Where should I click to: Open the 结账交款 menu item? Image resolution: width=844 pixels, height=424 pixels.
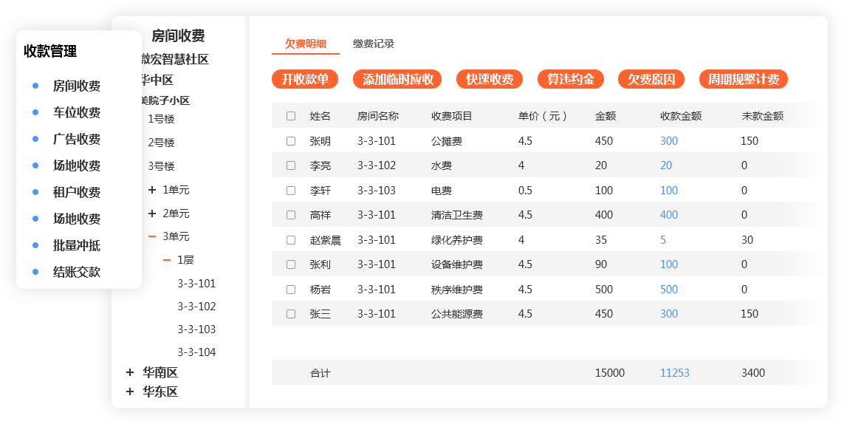pyautogui.click(x=76, y=272)
